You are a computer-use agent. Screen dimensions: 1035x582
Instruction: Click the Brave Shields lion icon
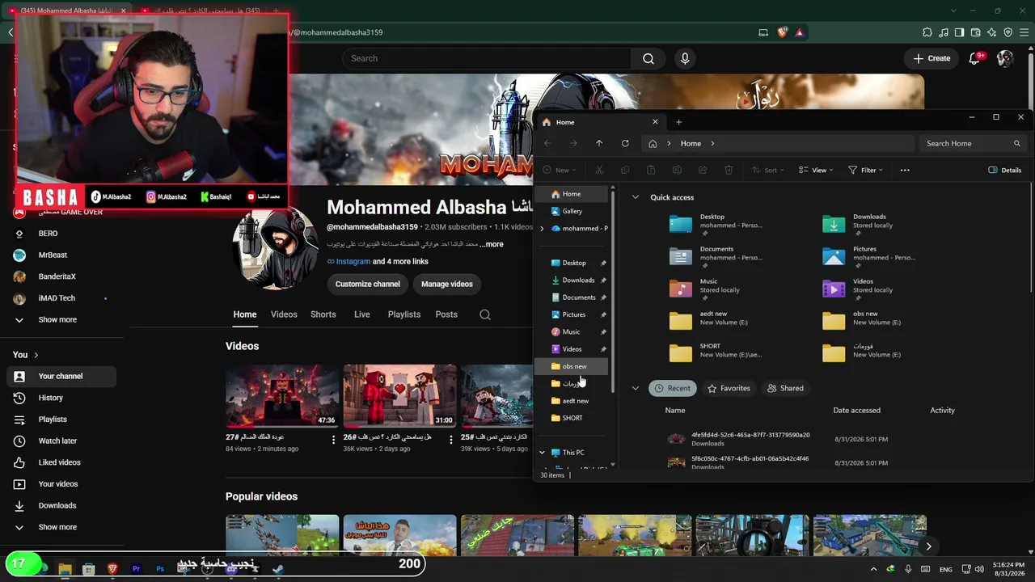[783, 32]
